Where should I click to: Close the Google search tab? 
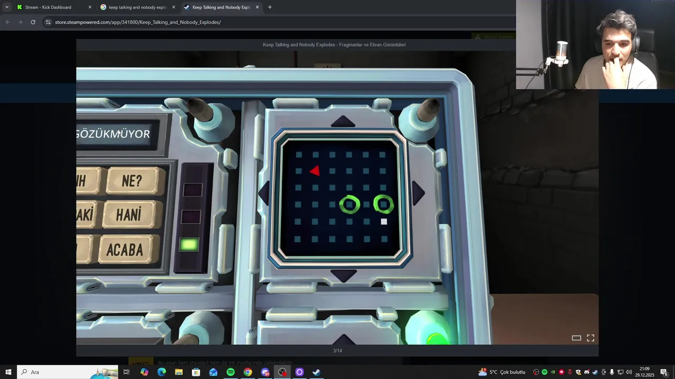tap(173, 7)
